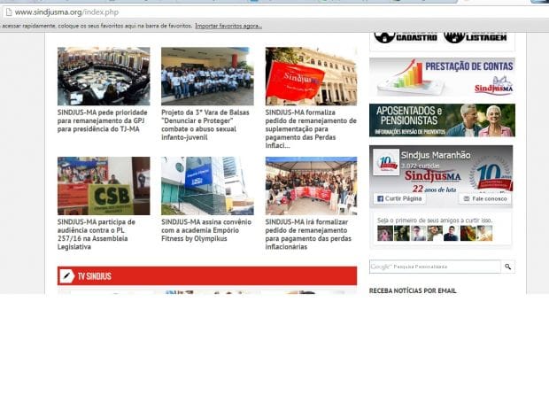The width and height of the screenshot is (549, 410).
Task: Click the pencil icon in the TV SINDJUS header
Action: (67, 276)
